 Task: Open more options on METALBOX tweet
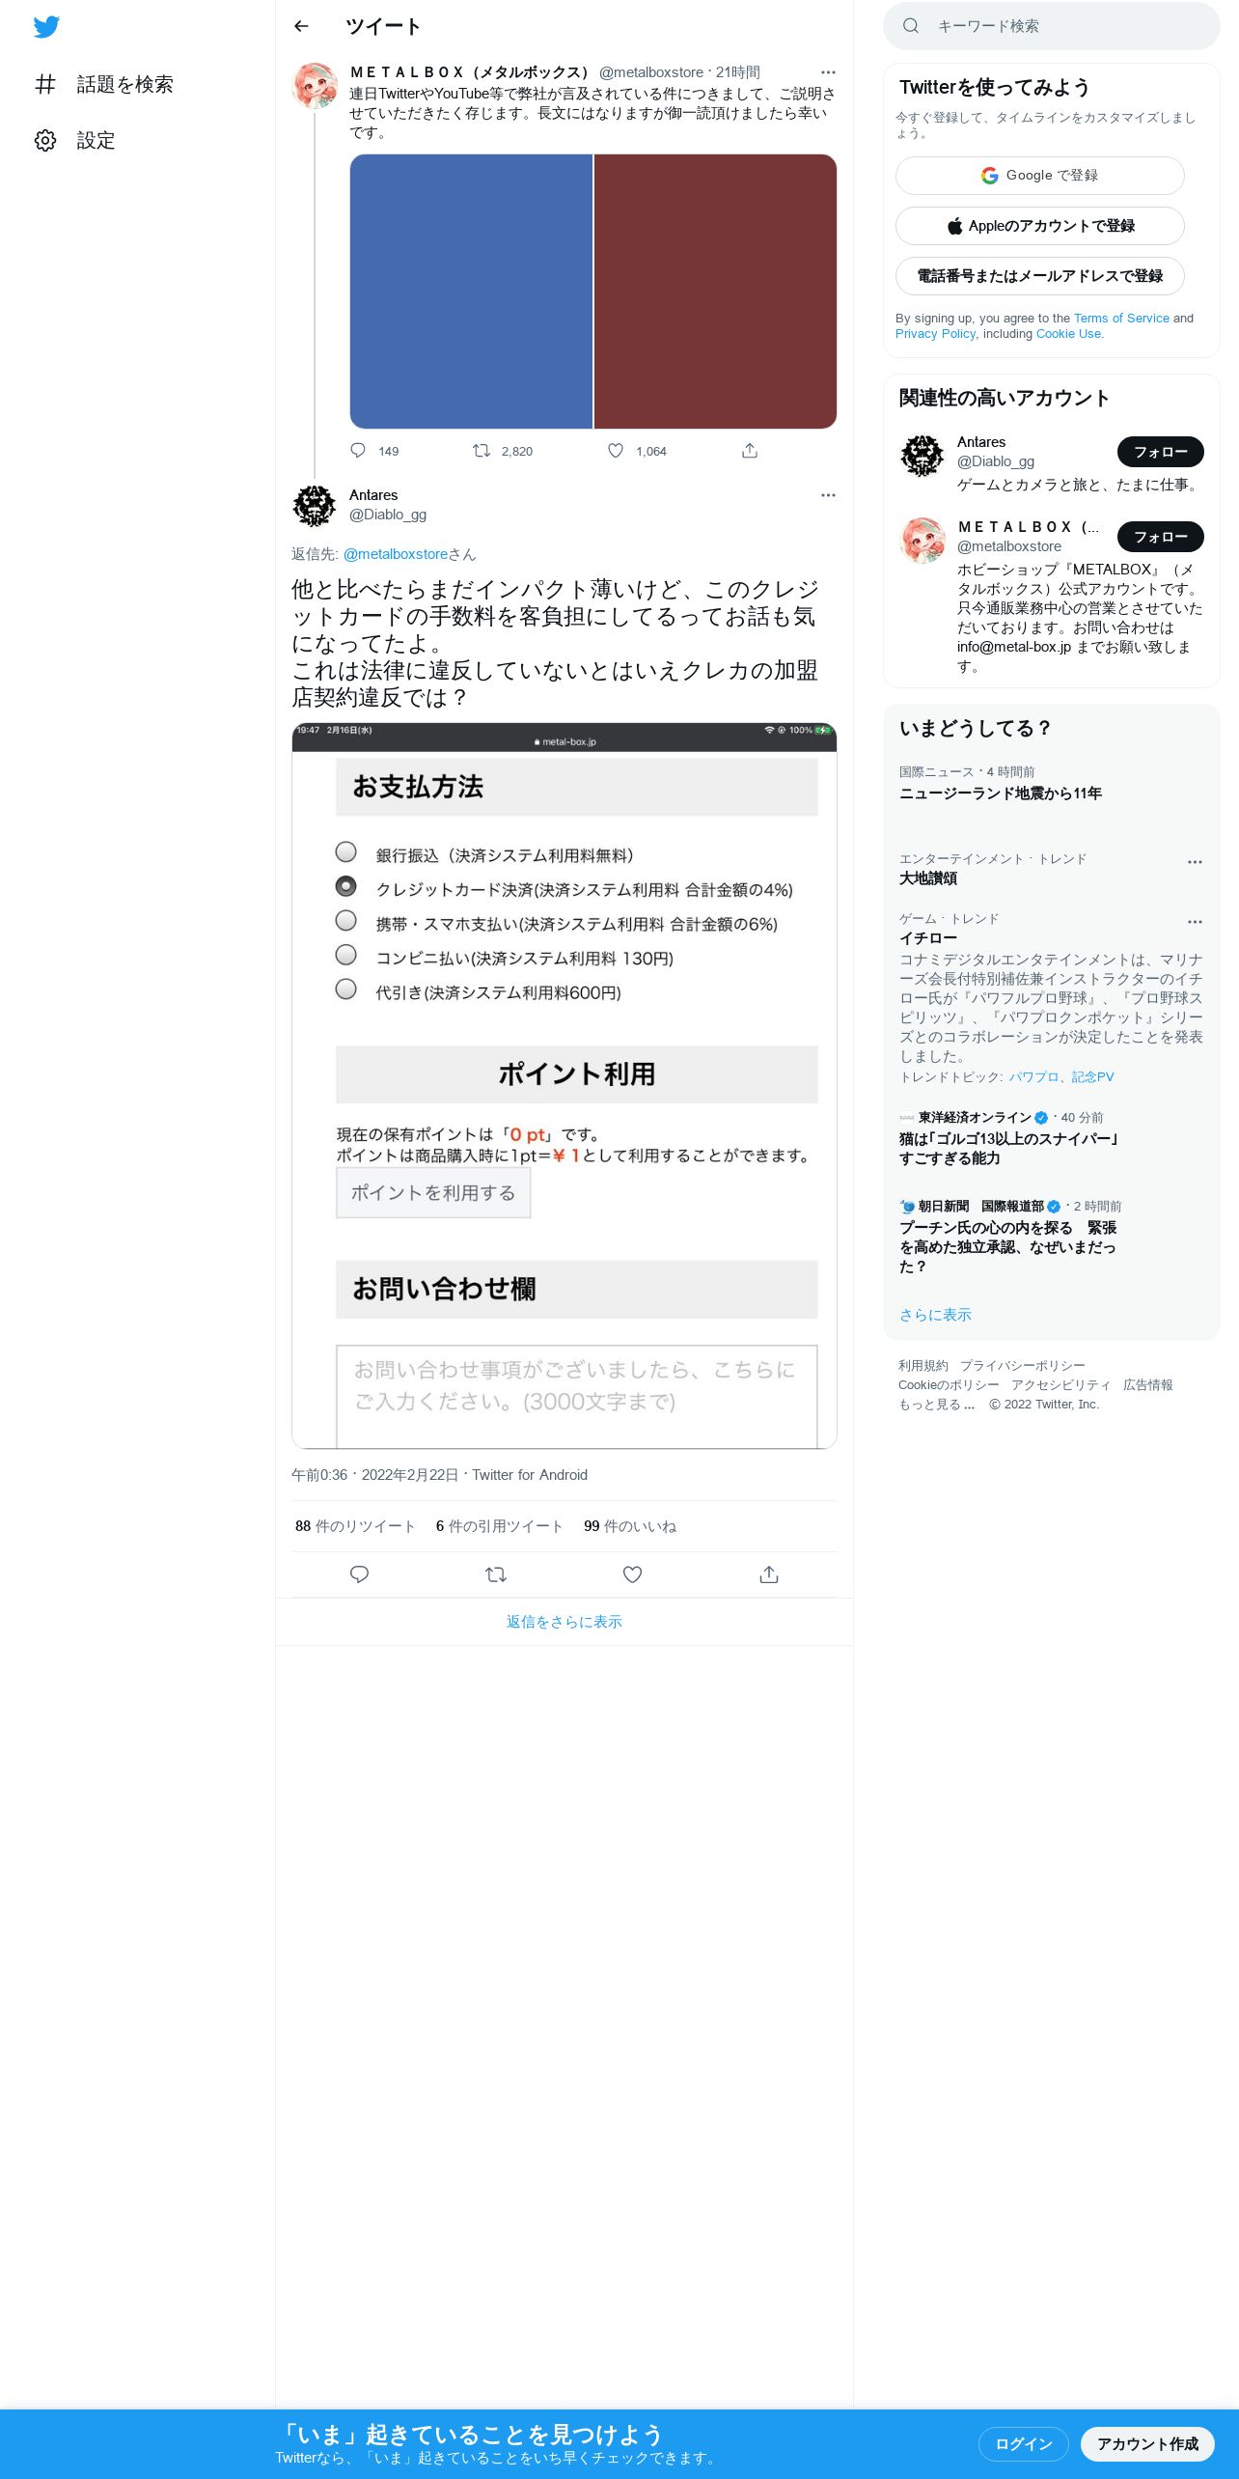[x=828, y=72]
